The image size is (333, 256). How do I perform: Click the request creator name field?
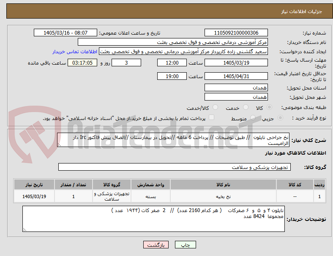tap(183, 52)
